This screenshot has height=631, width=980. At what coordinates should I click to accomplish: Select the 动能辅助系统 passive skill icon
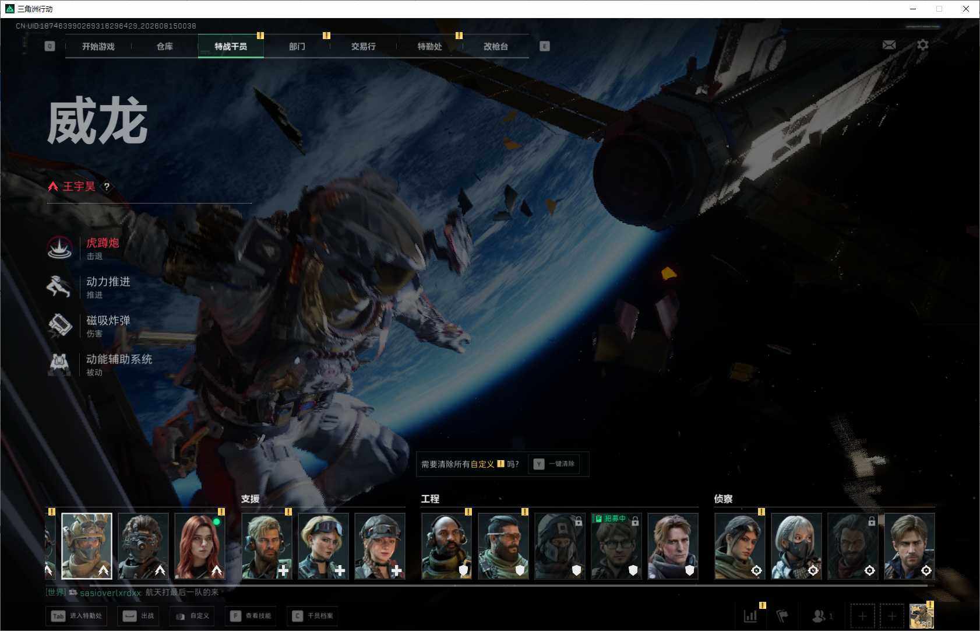[x=59, y=364]
